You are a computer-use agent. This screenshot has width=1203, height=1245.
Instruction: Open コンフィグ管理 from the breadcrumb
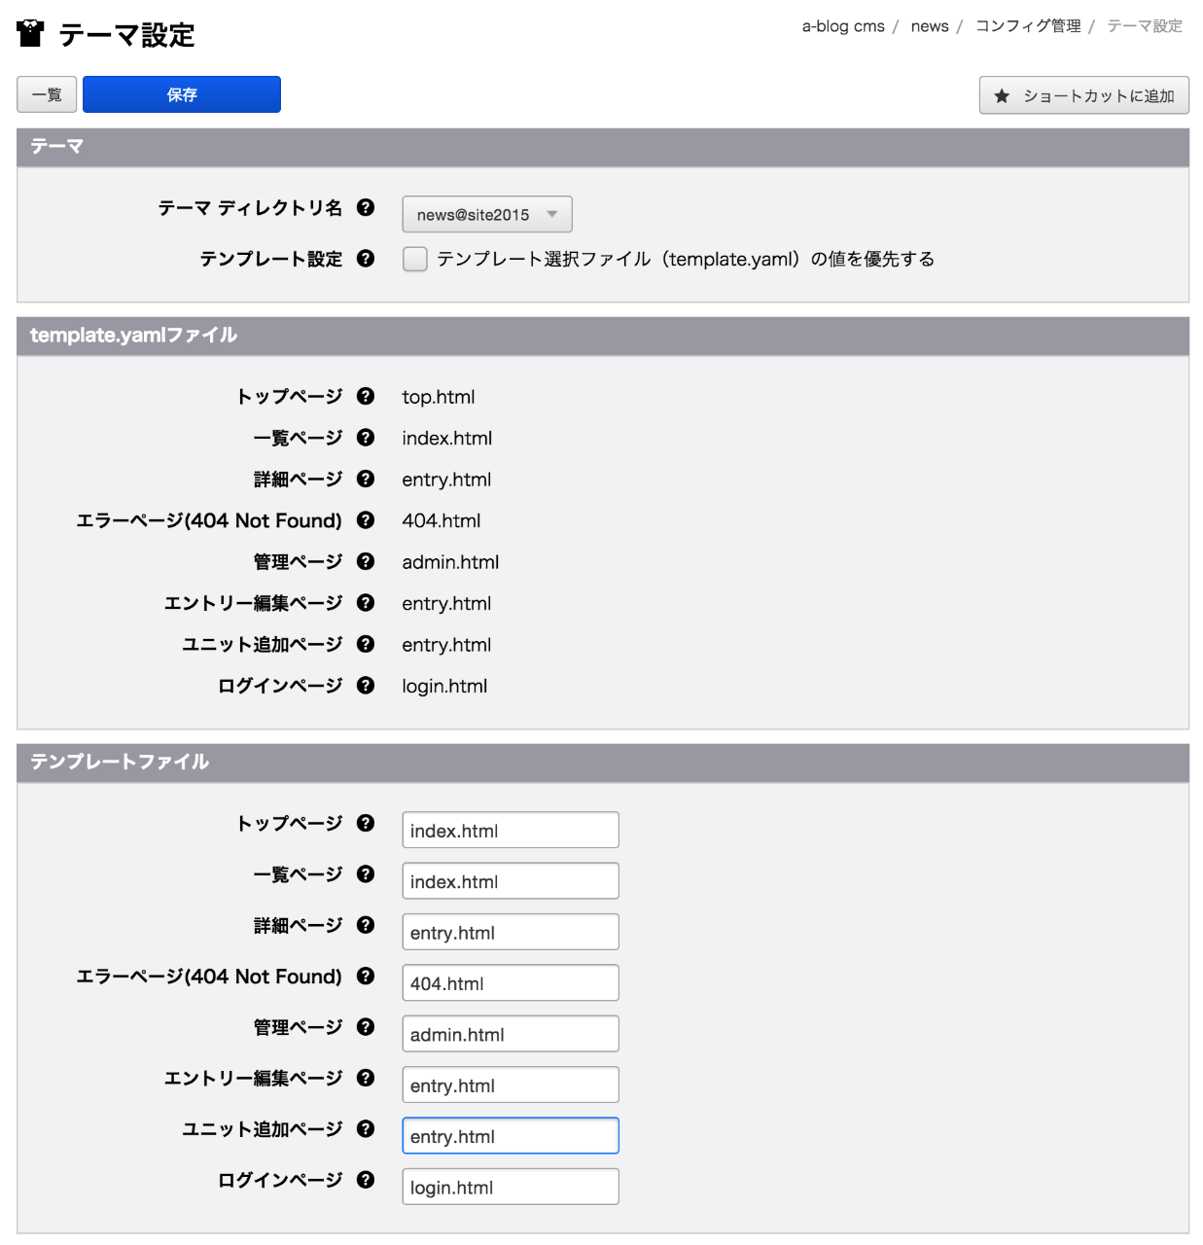tap(1028, 25)
